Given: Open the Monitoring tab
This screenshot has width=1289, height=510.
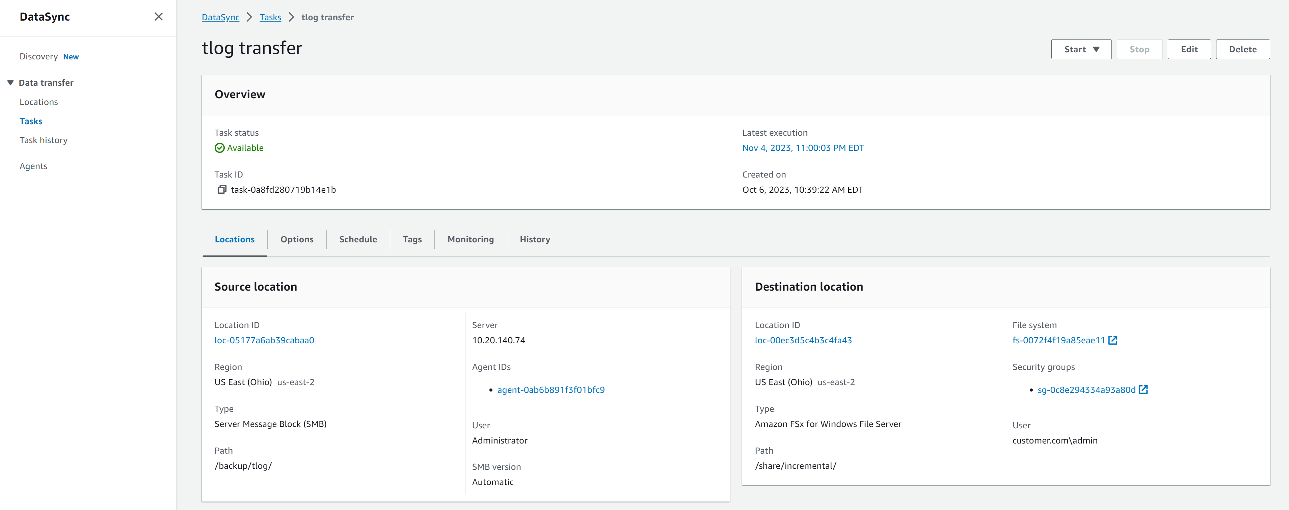Looking at the screenshot, I should coord(470,239).
